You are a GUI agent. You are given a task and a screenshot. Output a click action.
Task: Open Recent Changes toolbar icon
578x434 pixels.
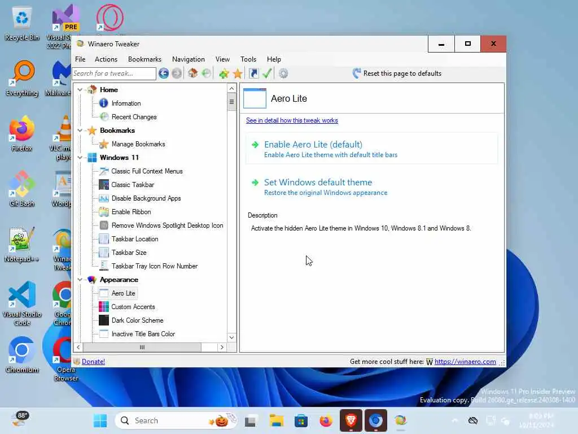coord(207,73)
